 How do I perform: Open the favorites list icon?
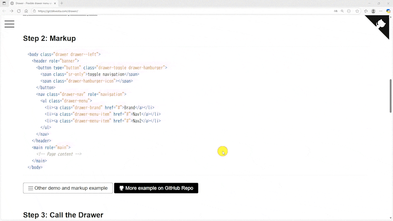[x=366, y=11]
